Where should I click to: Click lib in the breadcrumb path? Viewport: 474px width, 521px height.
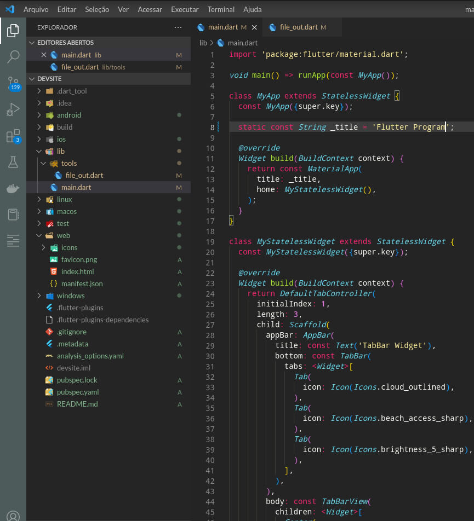pos(203,43)
